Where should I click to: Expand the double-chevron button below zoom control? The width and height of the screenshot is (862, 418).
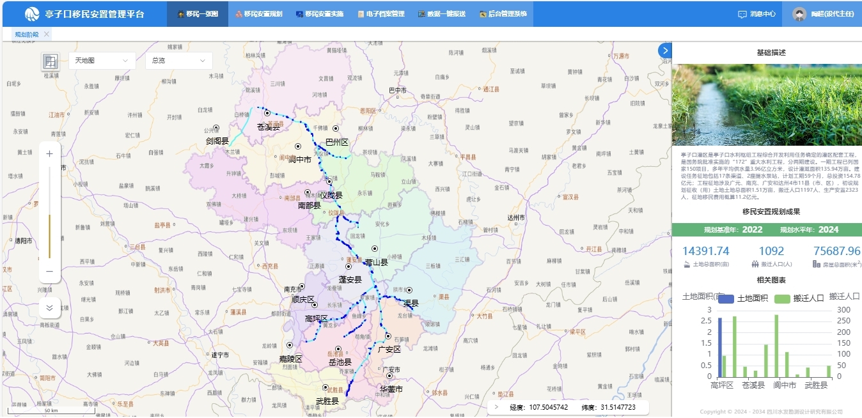(50, 308)
